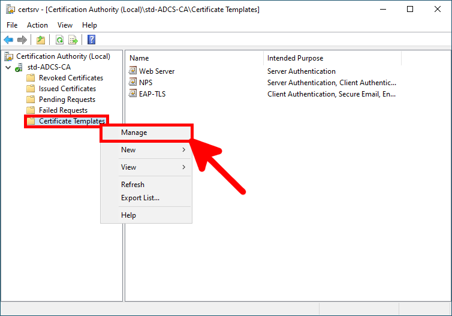
Task: Select the Revoked Certificates tree item
Action: point(71,78)
